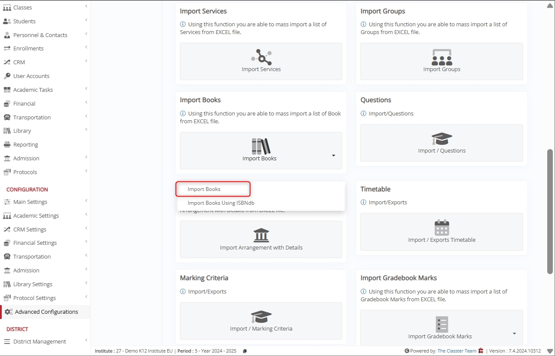Image resolution: width=555 pixels, height=356 pixels.
Task: Open the Import Books dropdown arrow
Action: (333, 156)
